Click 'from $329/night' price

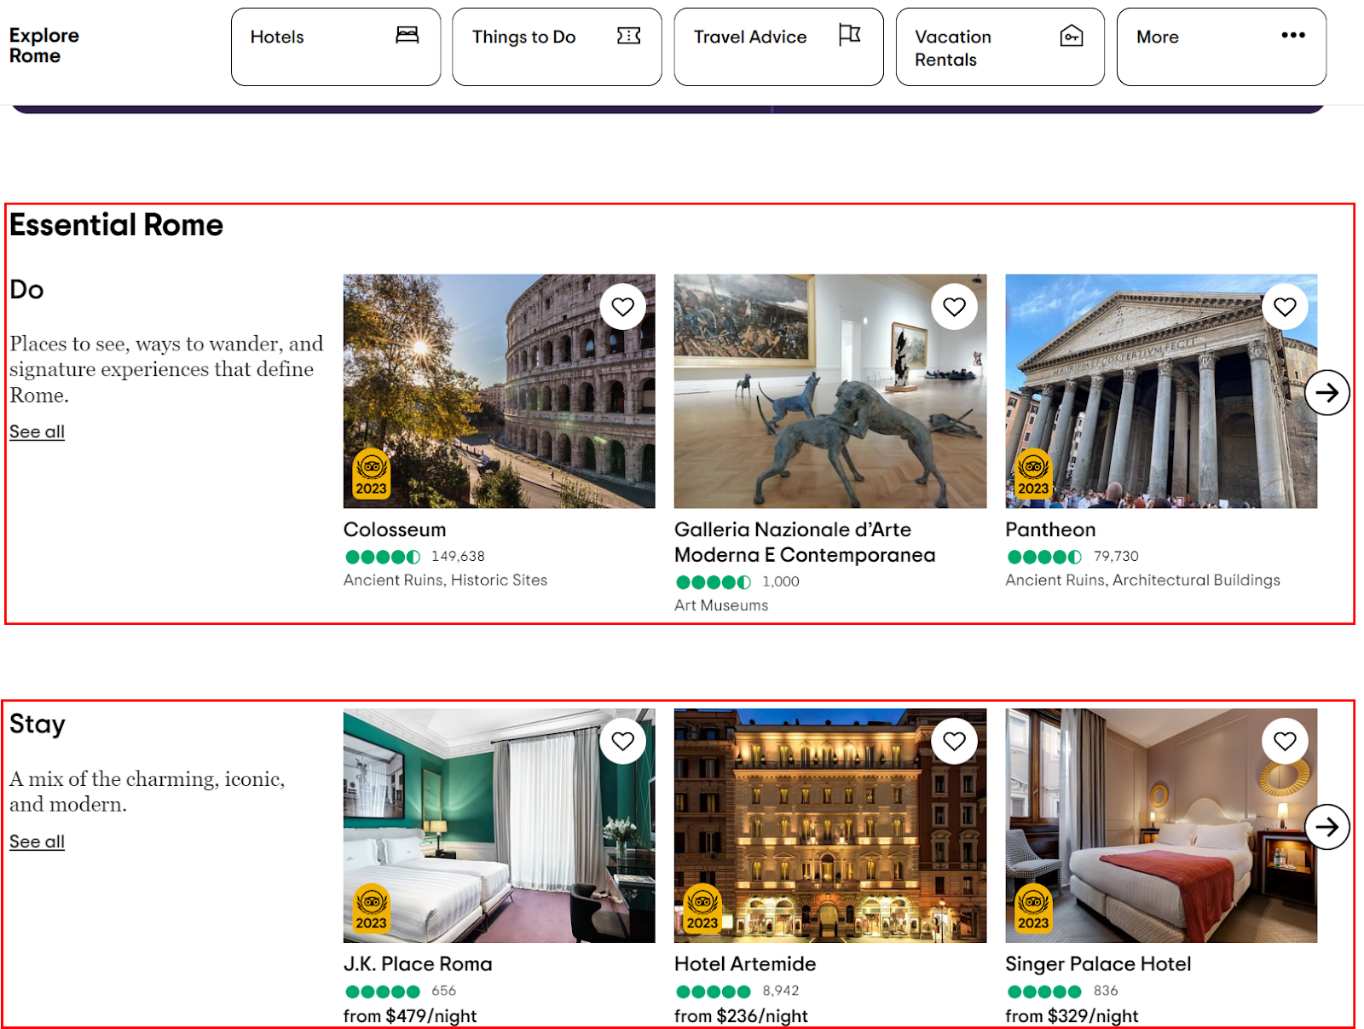1072,1016
